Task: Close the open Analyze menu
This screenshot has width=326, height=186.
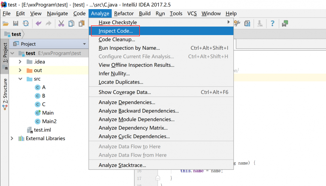Action: tap(100, 13)
